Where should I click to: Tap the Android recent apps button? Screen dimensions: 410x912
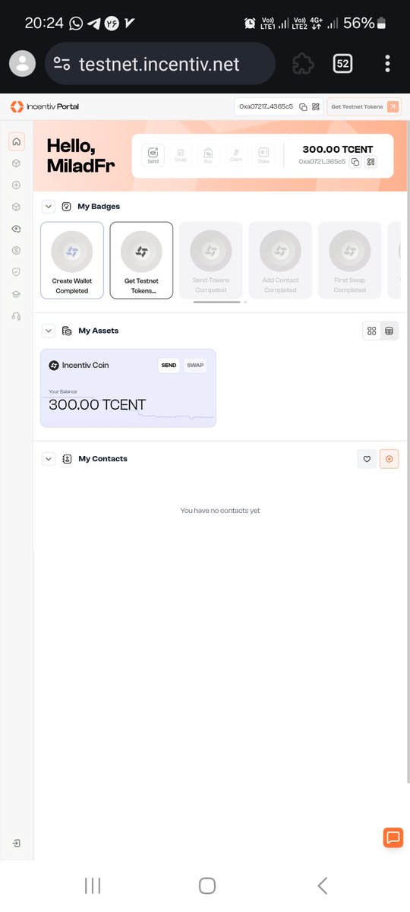[x=93, y=885]
